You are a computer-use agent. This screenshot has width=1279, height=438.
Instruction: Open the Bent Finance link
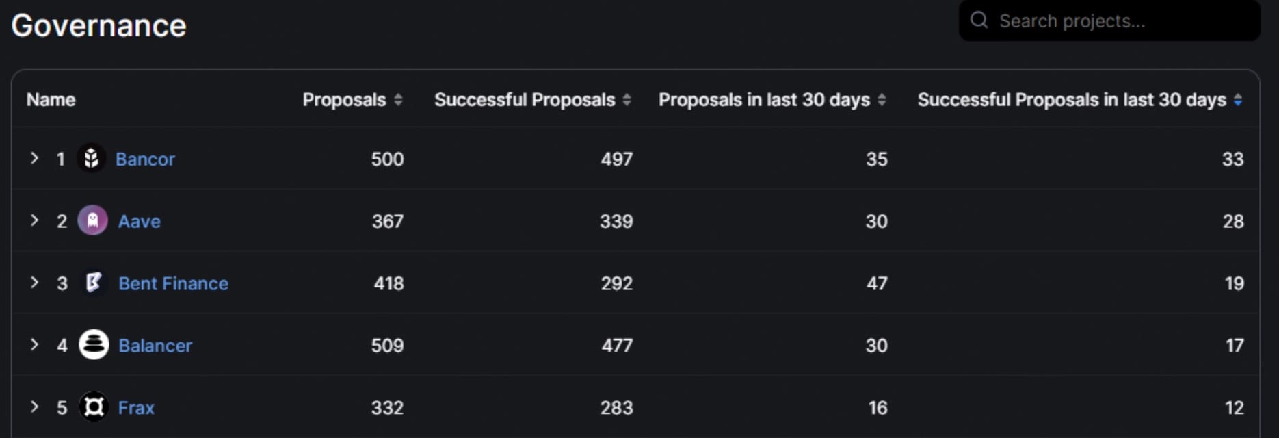(x=173, y=283)
